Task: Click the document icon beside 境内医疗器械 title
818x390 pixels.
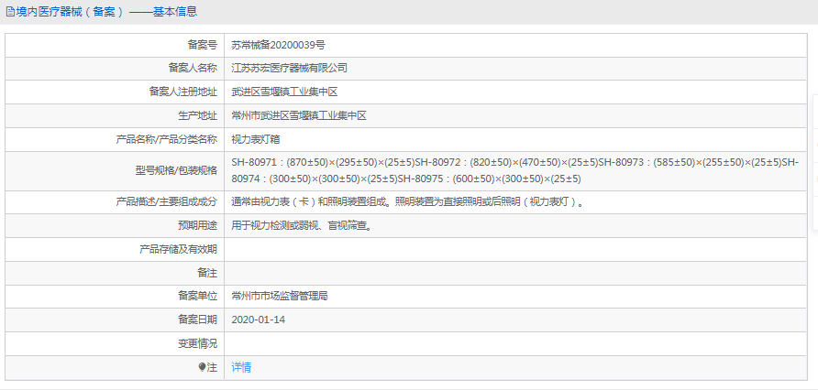Action: 10,12
